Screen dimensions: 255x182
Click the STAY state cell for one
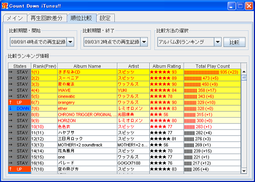point(20,157)
